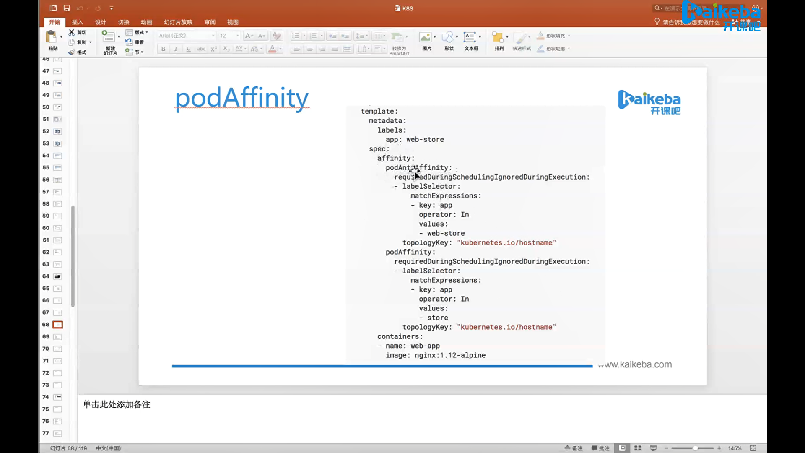Image resolution: width=805 pixels, height=453 pixels.
Task: Open the 幻灯片放映 ribbon tab
Action: (178, 22)
